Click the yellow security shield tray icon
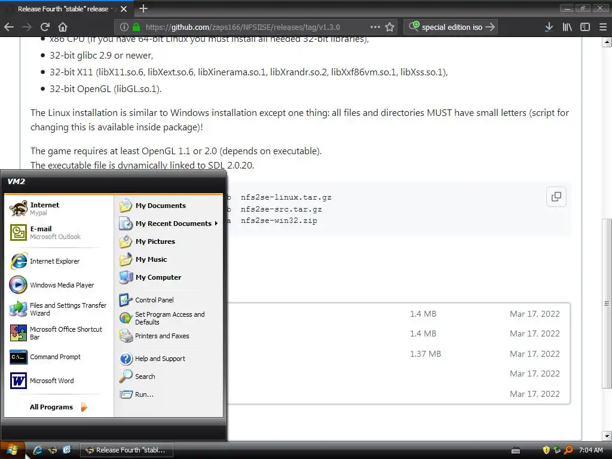The image size is (612, 459). coord(546,450)
